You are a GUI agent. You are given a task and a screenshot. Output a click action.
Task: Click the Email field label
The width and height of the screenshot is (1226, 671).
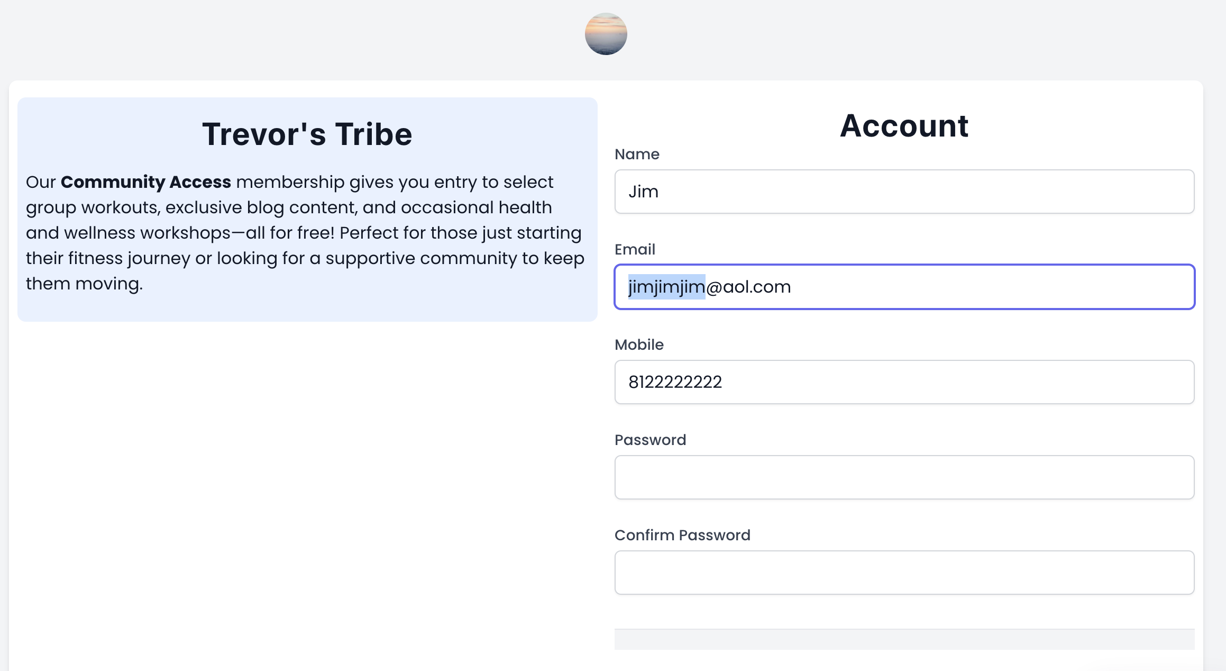pos(635,249)
